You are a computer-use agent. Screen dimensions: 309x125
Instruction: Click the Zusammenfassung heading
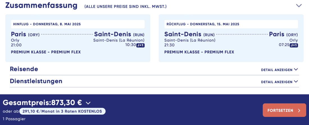point(41,5)
